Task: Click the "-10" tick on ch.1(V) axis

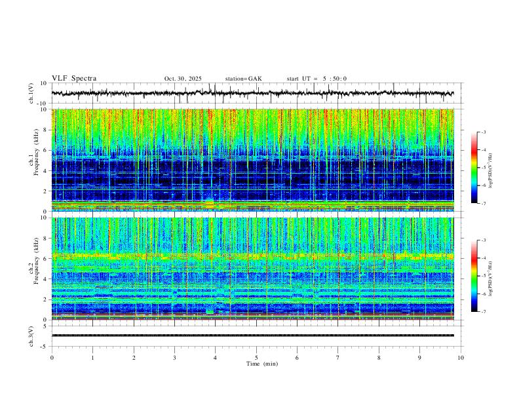Action: (x=43, y=104)
